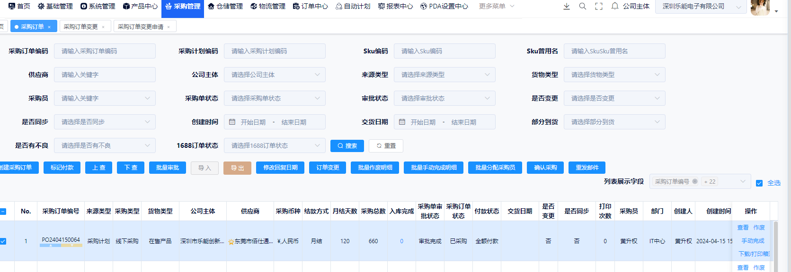Image resolution: width=791 pixels, height=272 pixels.
Task: Open 交货日期 start date picker
Action: [423, 122]
